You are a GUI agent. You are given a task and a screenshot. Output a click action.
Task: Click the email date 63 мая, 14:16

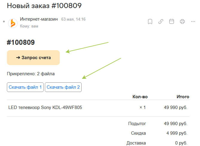pos(73,19)
